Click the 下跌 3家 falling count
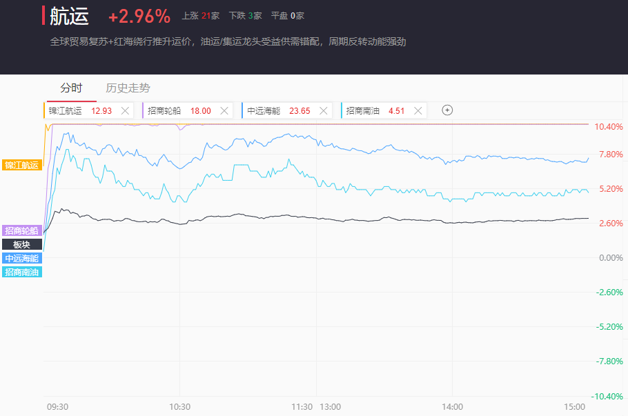The height and width of the screenshot is (416, 628). tap(245, 16)
